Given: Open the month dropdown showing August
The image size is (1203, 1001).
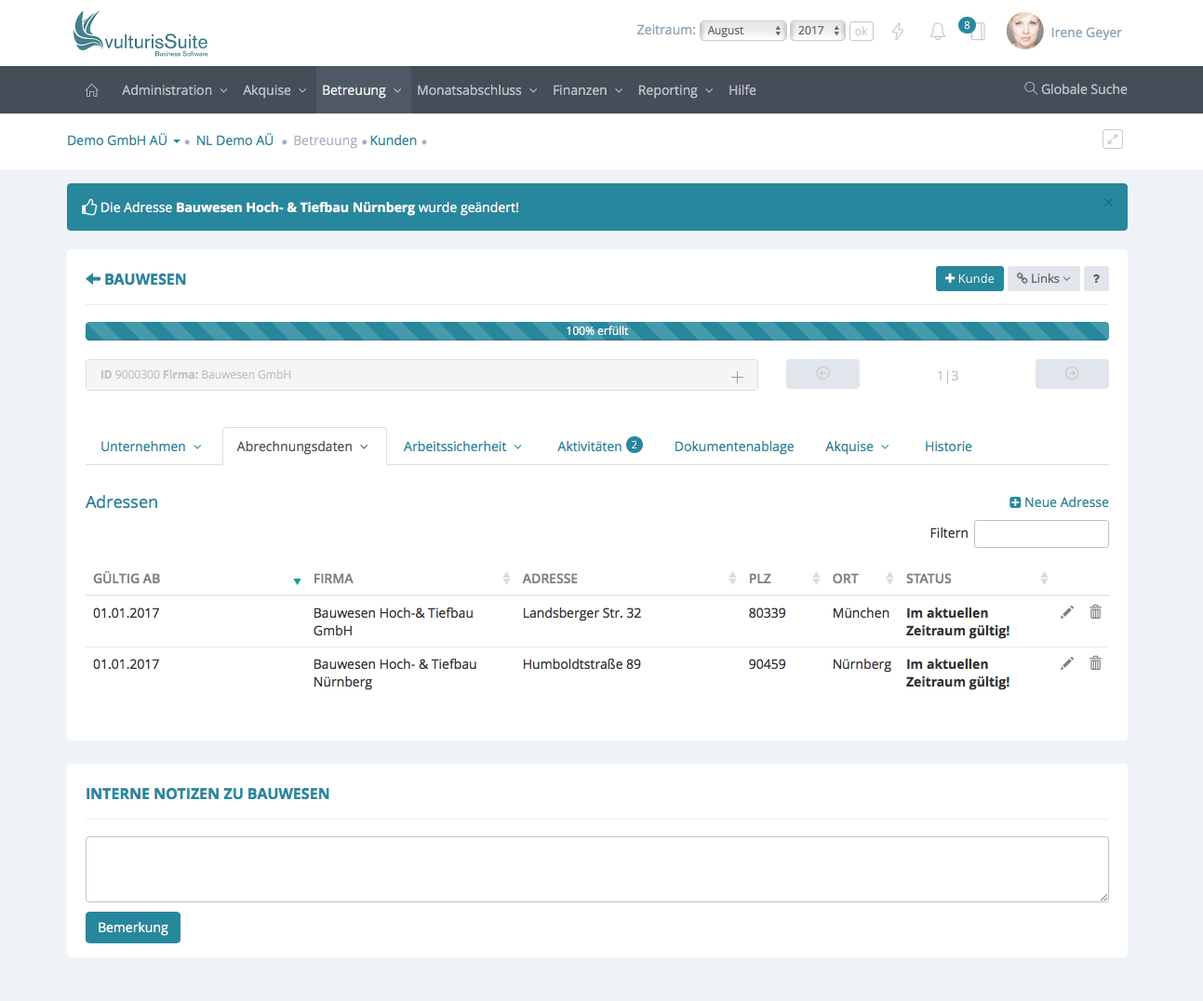Looking at the screenshot, I should (742, 31).
